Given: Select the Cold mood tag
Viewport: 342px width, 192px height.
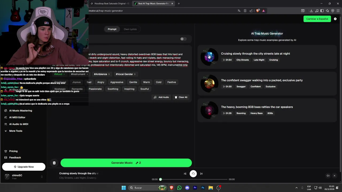Looking at the screenshot, I should click(x=159, y=82).
